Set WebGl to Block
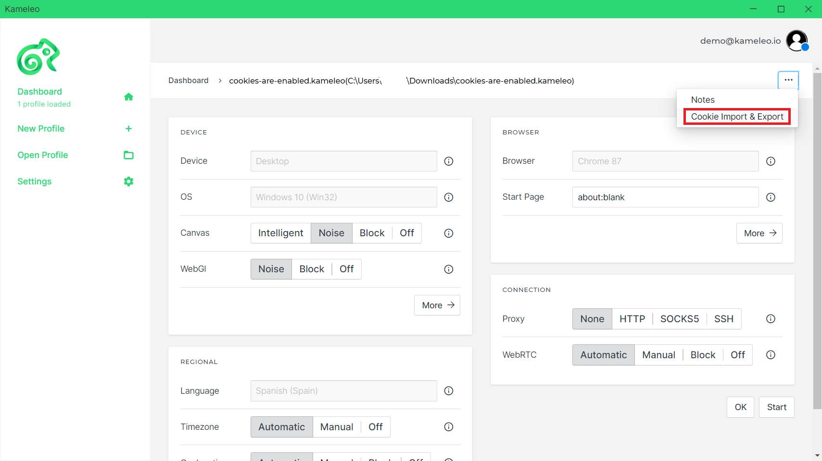The height and width of the screenshot is (461, 822). [x=312, y=269]
